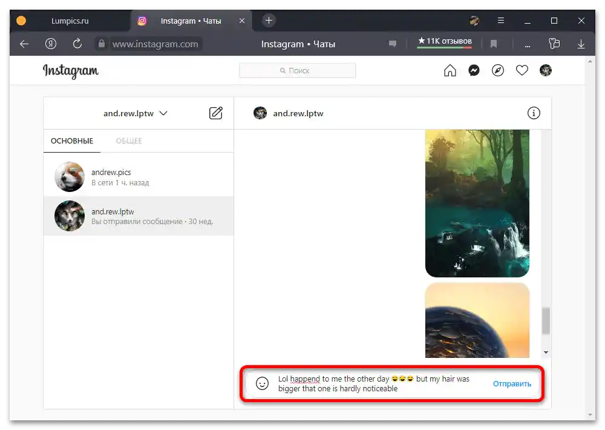This screenshot has width=605, height=430.
Task: Open the activity heart icon
Action: point(522,71)
